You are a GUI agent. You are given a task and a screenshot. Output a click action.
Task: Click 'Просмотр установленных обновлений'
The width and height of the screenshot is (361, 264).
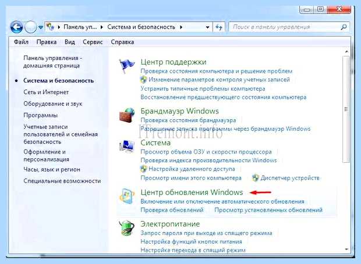[x=268, y=210]
